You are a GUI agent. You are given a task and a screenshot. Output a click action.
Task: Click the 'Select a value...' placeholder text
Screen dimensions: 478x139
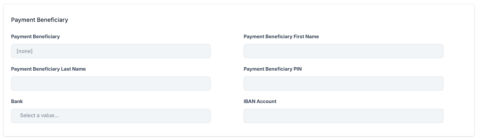tap(39, 116)
